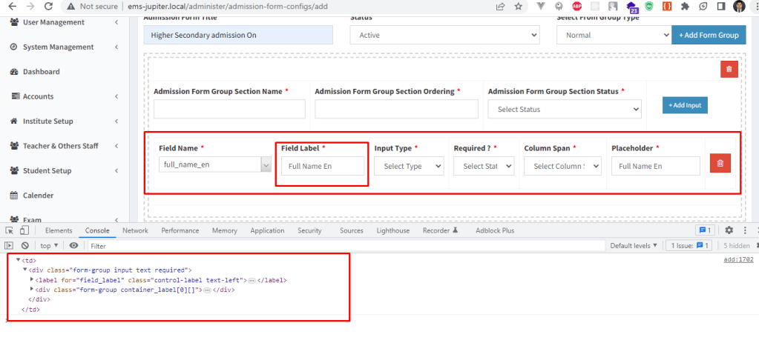Open the Admission Form Group Section Status dropdown
759x360 pixels.
564,110
